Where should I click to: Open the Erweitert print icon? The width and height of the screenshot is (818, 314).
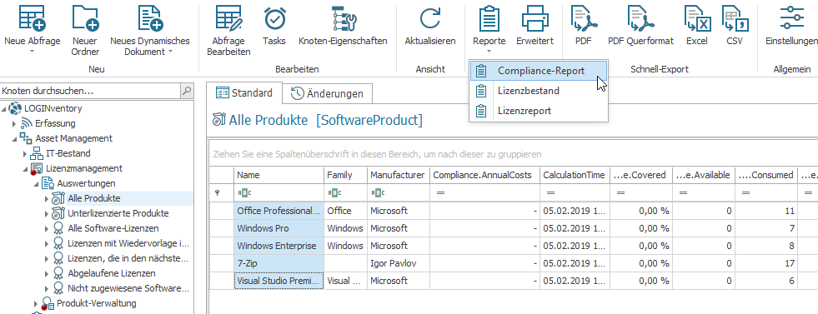[535, 17]
